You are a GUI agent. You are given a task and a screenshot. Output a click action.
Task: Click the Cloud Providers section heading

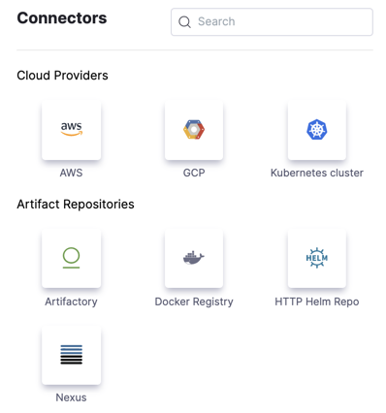62,76
